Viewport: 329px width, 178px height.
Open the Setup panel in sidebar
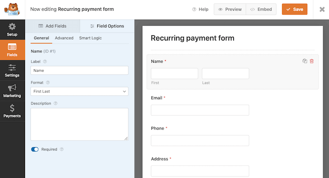[x=12, y=30]
